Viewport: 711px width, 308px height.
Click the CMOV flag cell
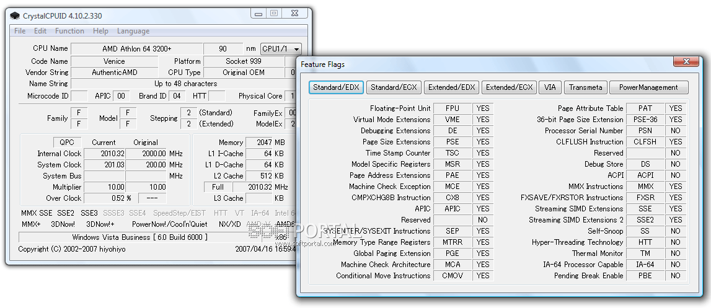[452, 275]
